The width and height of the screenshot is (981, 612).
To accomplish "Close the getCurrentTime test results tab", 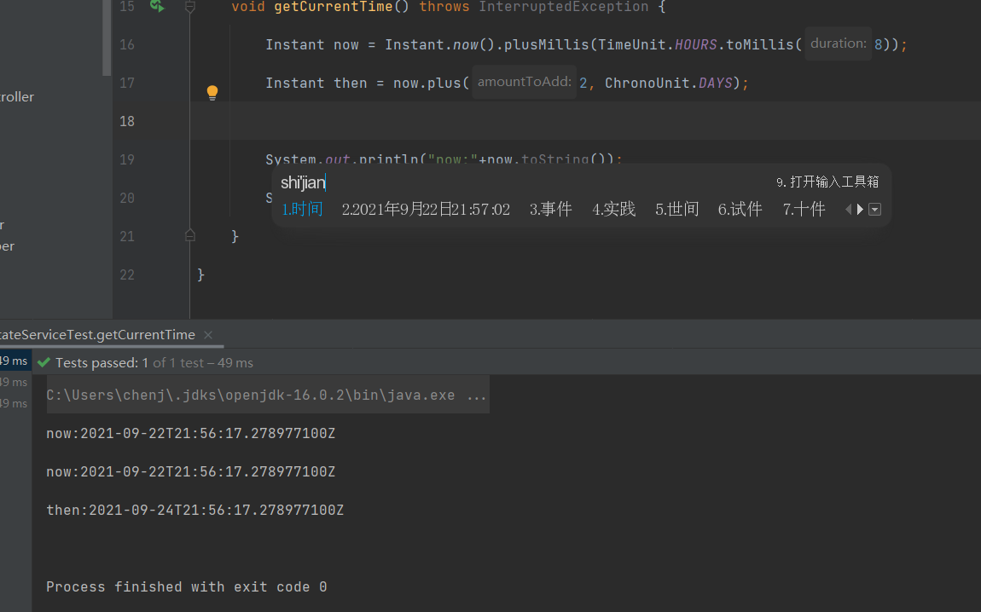I will tap(207, 335).
